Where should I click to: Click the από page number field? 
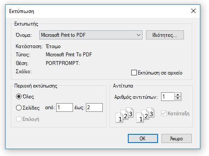coord(64,107)
